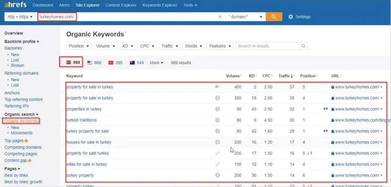The image size is (391, 187).
Task: Open Referring IPs in the sidebar
Action: coord(16,106)
